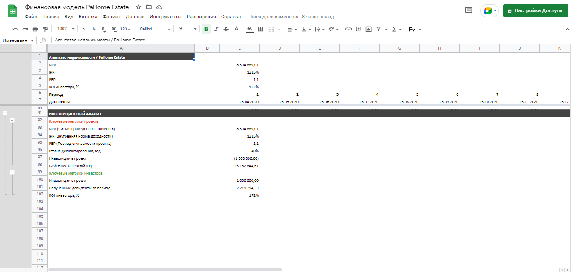Apply percent format button

tap(94, 29)
